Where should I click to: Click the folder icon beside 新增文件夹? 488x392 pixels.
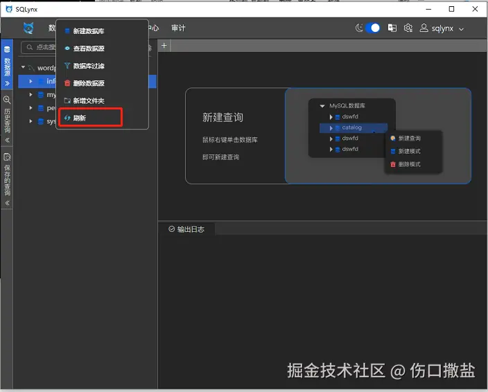67,100
